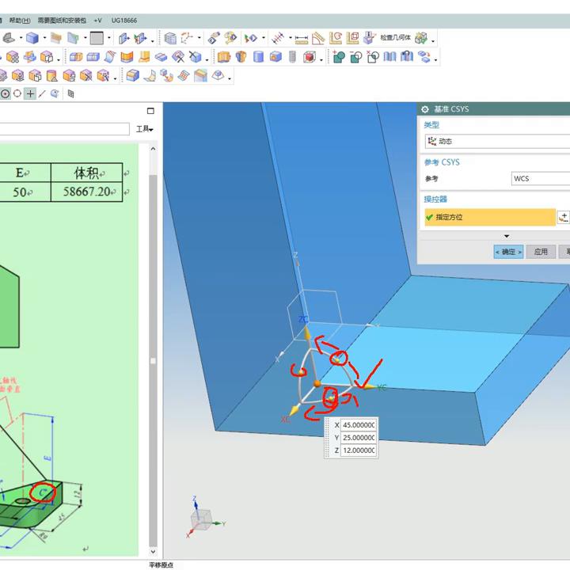Toggle the grid snap option
Screen dimensions: 570x570
click(70, 93)
